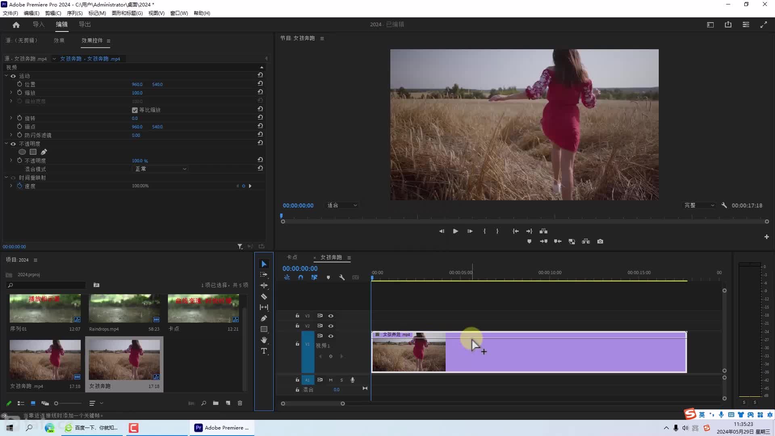The image size is (775, 436).
Task: Open program monitor settings wrench
Action: pyautogui.click(x=724, y=205)
